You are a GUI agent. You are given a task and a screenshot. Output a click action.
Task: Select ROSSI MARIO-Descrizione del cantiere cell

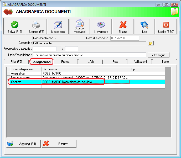(x=86, y=82)
